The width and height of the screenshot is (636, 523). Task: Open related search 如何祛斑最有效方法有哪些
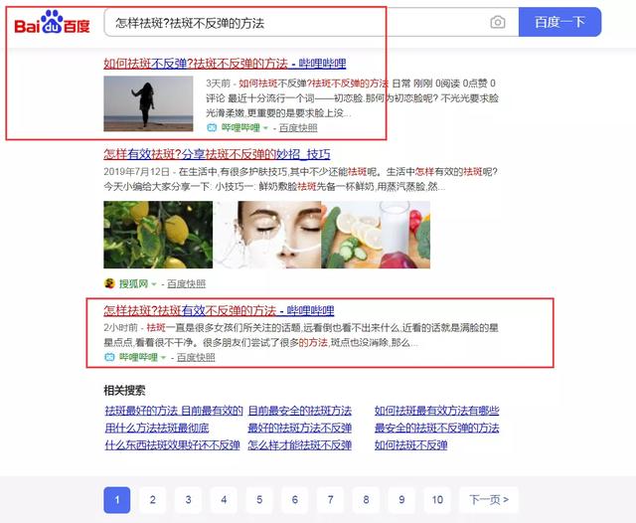(x=436, y=411)
